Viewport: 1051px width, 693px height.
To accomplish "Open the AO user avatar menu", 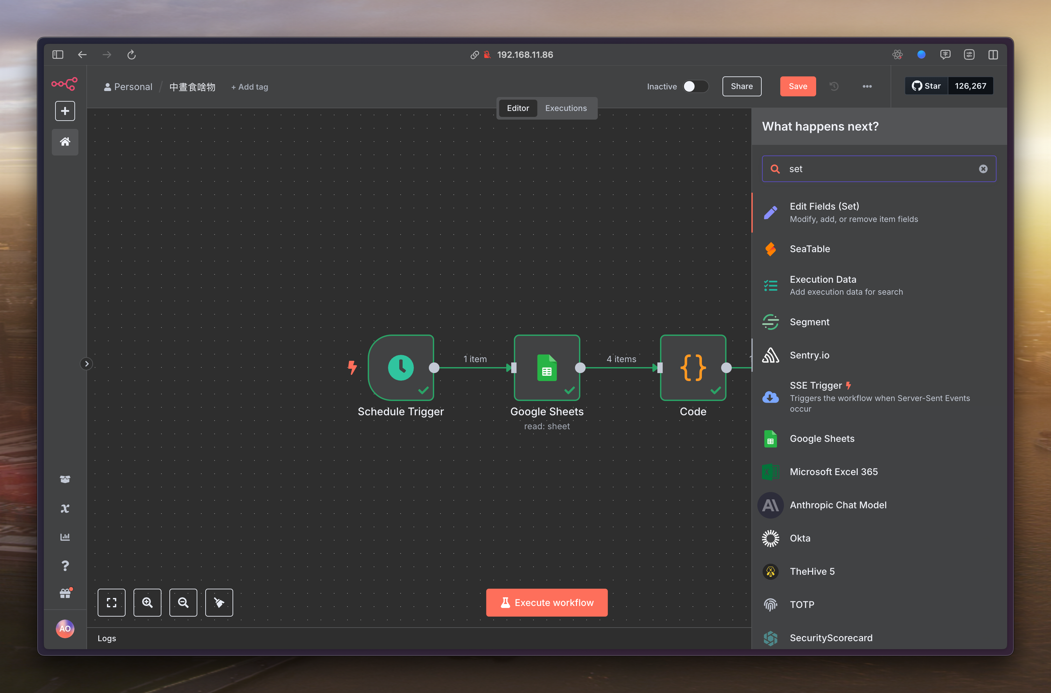I will [65, 629].
